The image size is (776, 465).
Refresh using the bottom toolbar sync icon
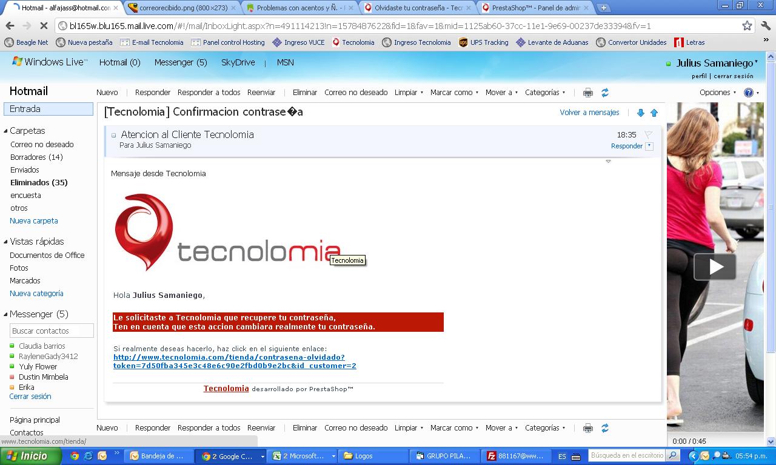(x=604, y=428)
